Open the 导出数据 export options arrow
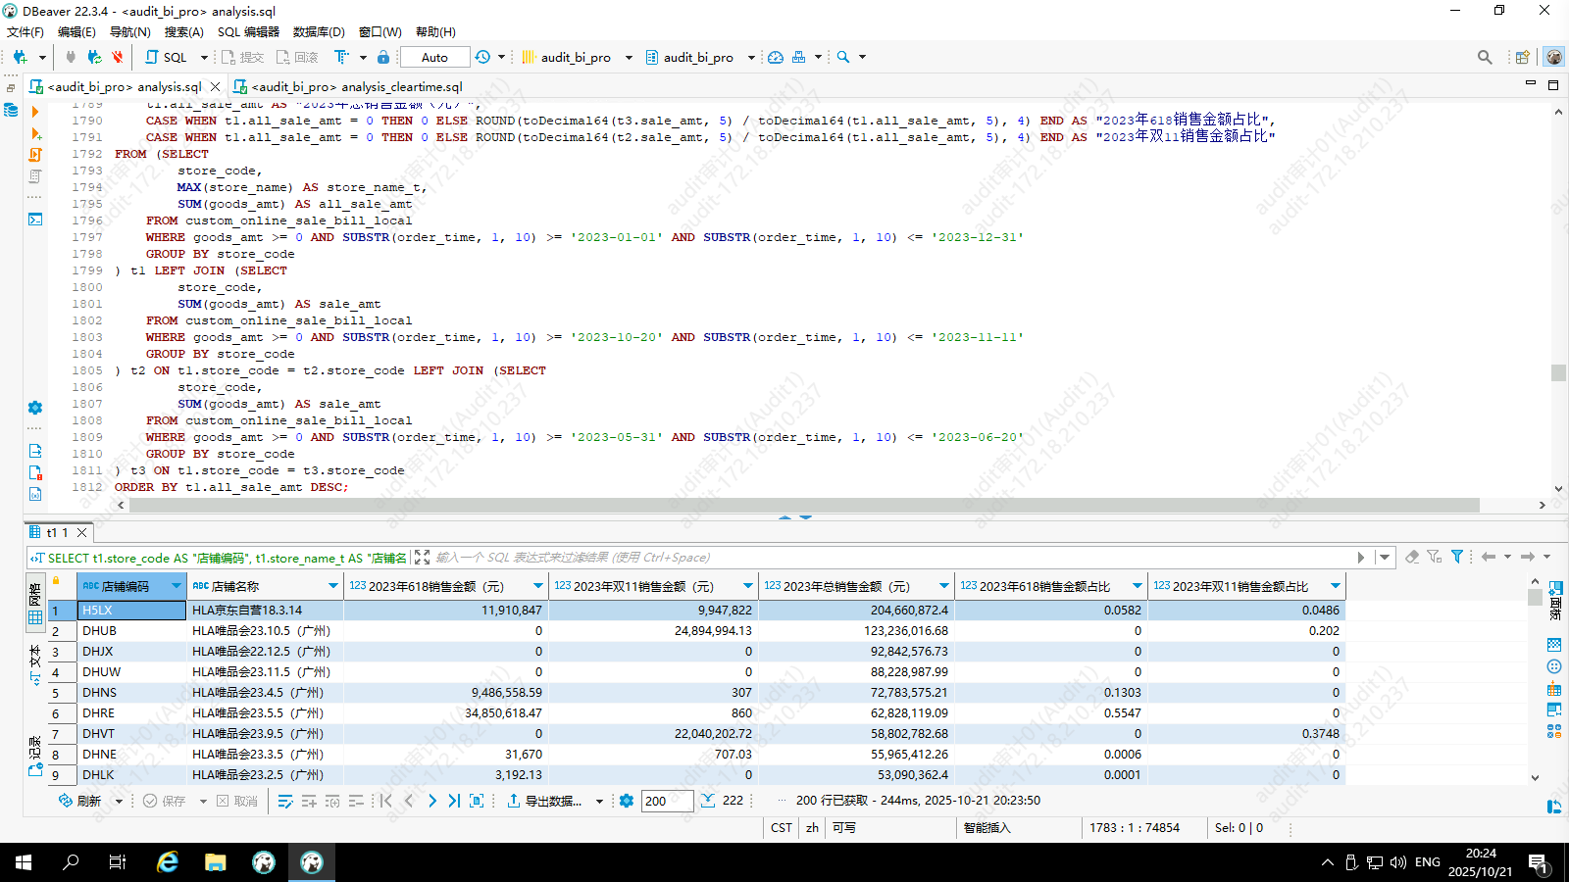The width and height of the screenshot is (1569, 882). [x=599, y=801]
